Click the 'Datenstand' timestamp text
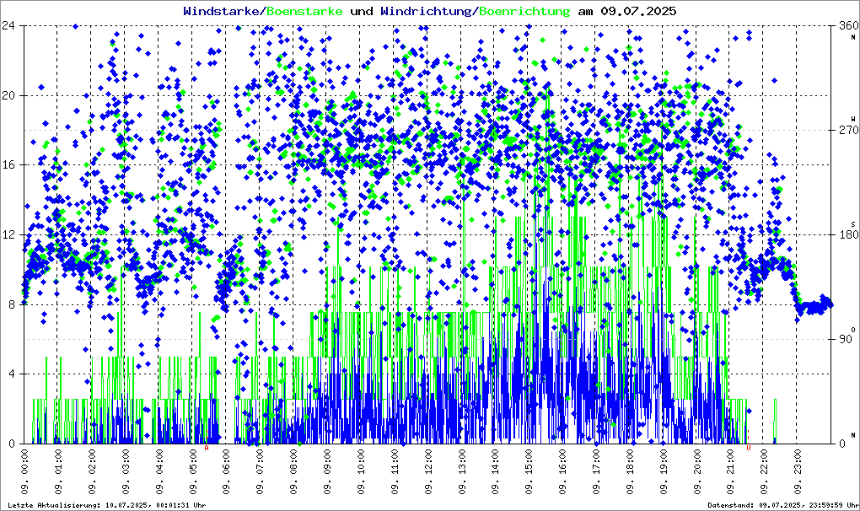Screen dimensions: 860x511 [x=782, y=505]
